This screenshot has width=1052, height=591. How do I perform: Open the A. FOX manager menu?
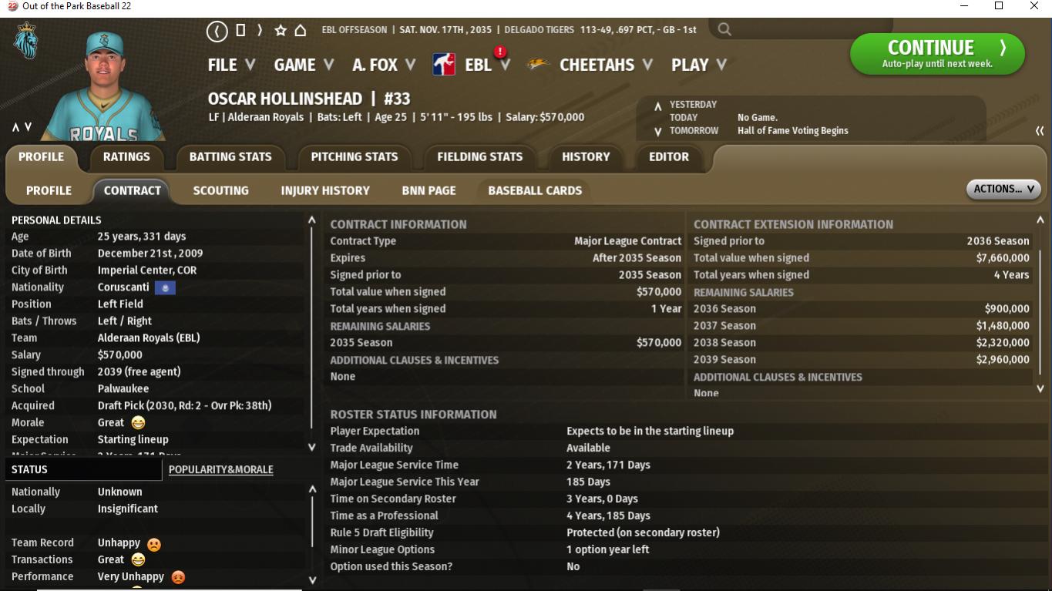(x=384, y=65)
